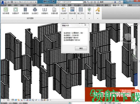The image size is (140, 104).
Task: Click the OK button in the dialog
Action: pos(81,48)
